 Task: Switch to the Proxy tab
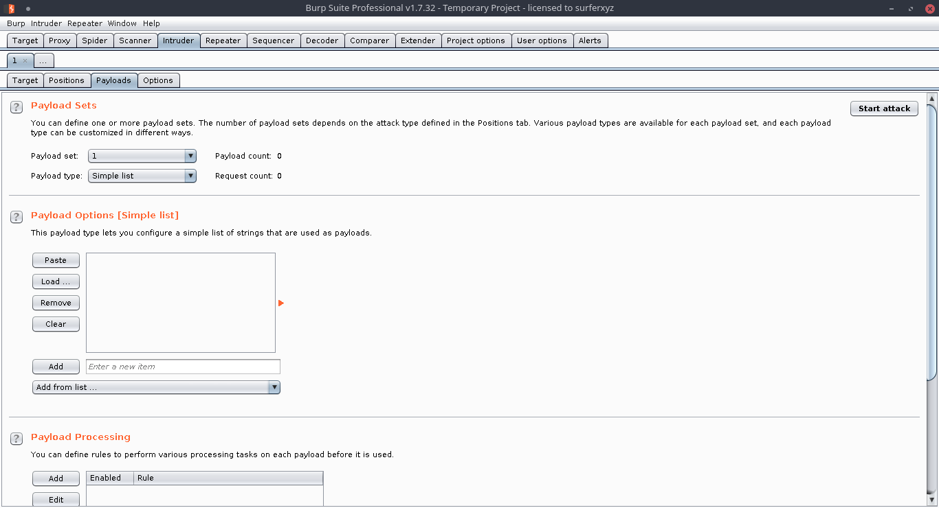click(60, 41)
